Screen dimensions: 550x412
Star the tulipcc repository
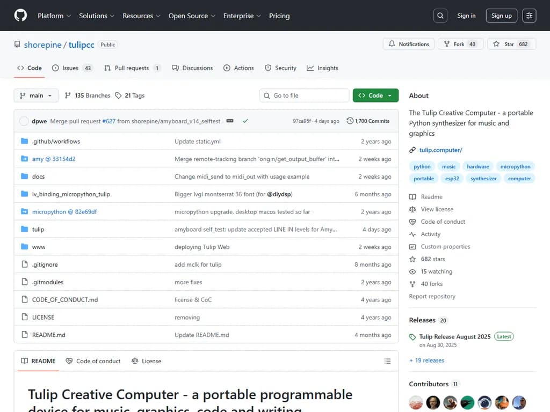[x=504, y=44]
